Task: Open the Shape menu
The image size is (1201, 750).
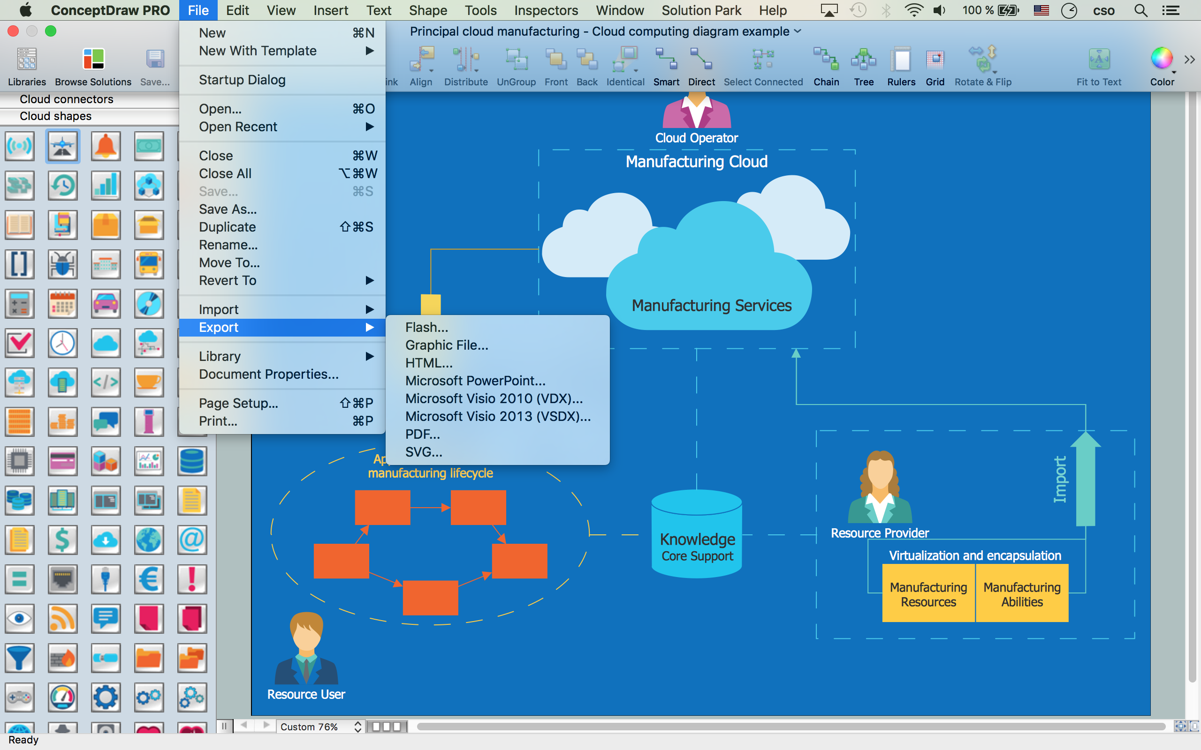Action: (x=428, y=10)
